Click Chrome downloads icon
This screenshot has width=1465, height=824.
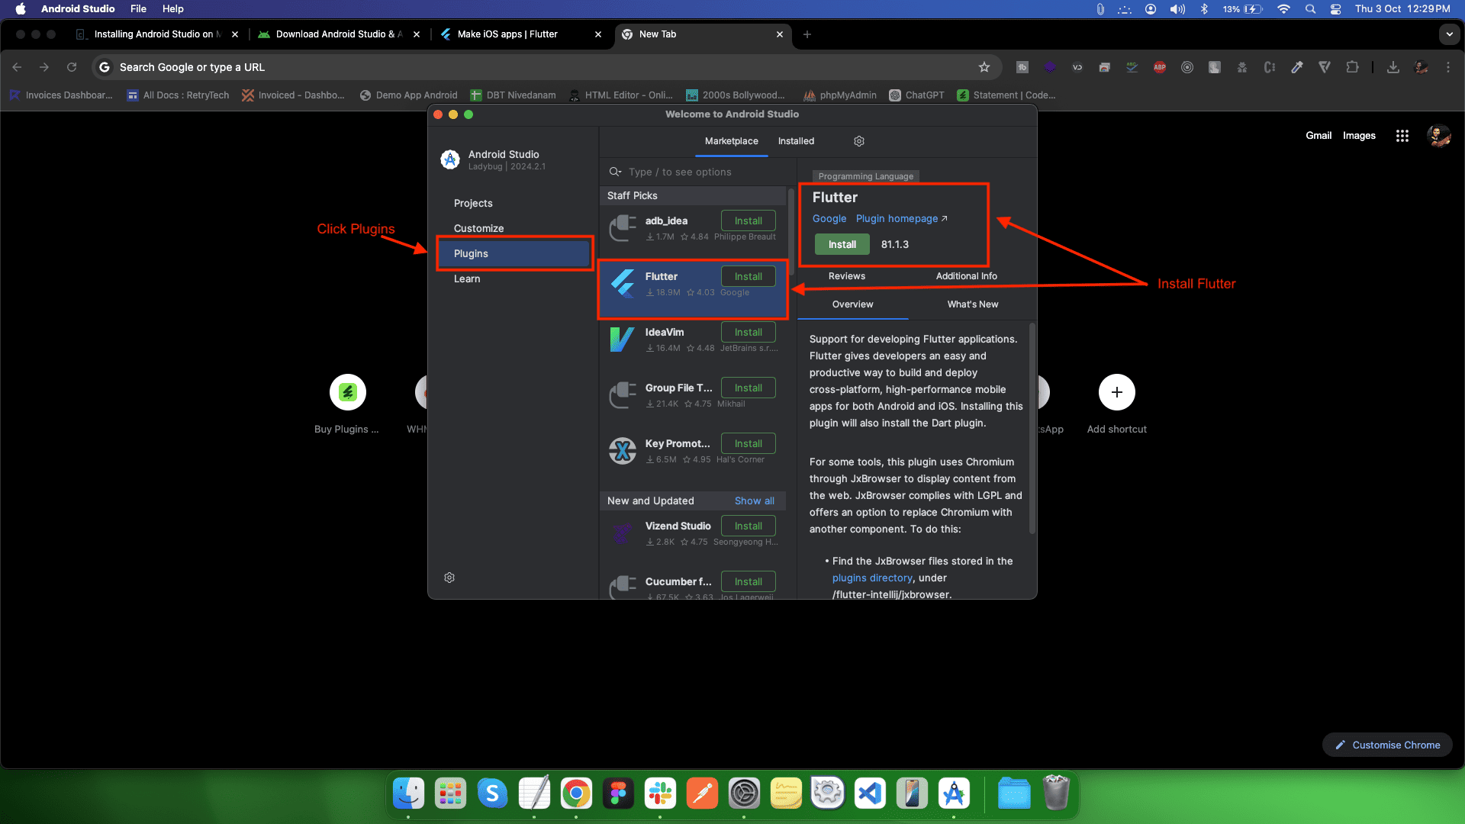tap(1393, 67)
